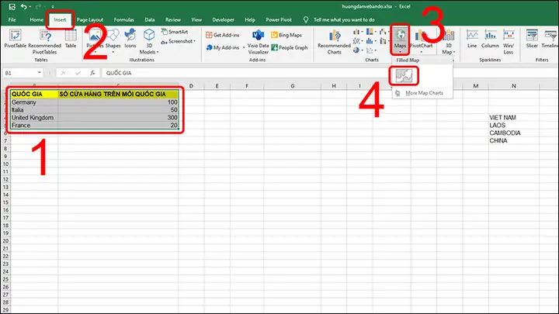The height and width of the screenshot is (314, 559).
Task: Open My Add-ins
Action: pos(224,47)
